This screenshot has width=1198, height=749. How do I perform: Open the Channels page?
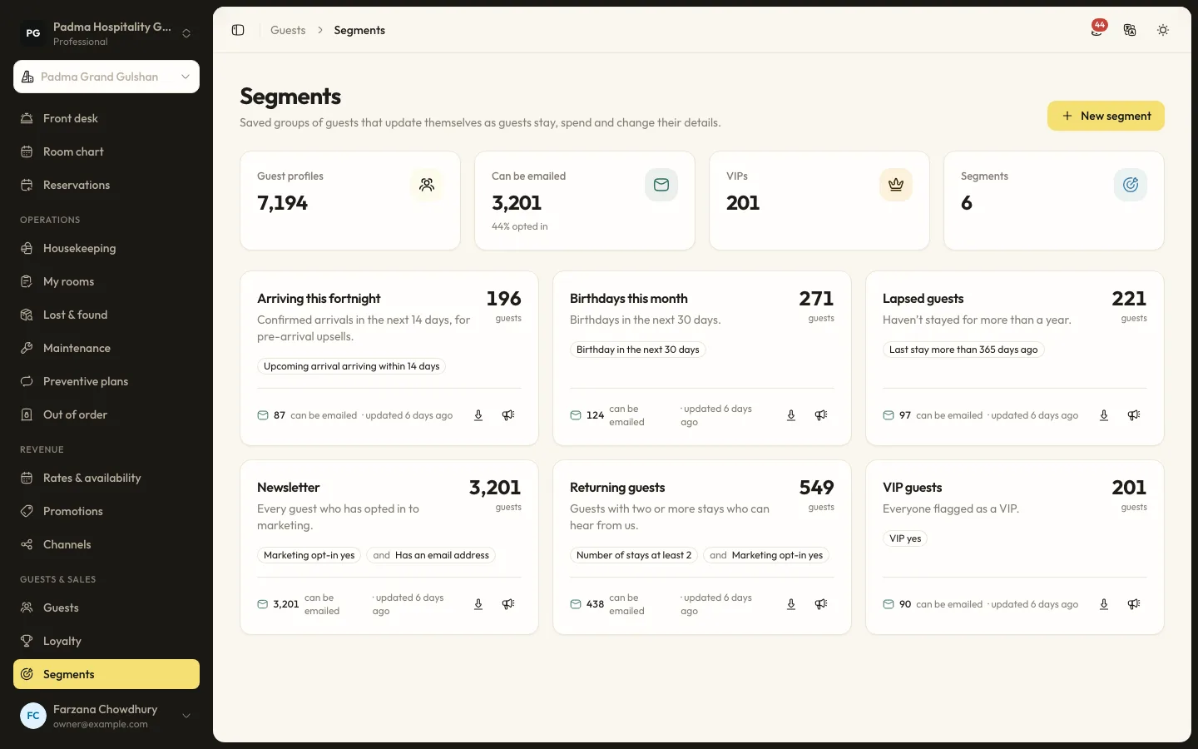[106, 544]
